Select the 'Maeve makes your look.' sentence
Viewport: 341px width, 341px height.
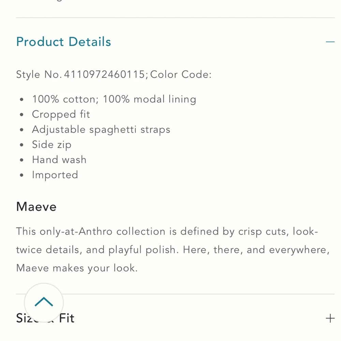pyautogui.click(x=77, y=268)
